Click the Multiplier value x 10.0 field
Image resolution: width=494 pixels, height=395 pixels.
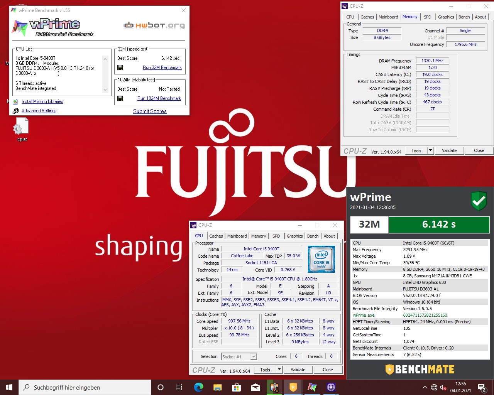239,328
